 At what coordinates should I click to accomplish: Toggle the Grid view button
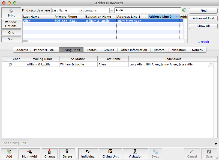point(11,32)
